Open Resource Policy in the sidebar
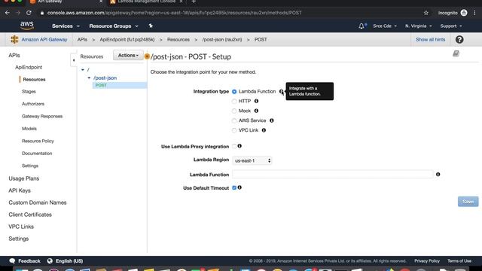The height and width of the screenshot is (271, 482). coord(38,141)
